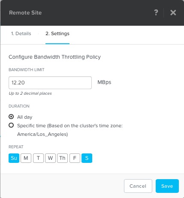This screenshot has height=198, width=184.
Task: Toggle the T repeat day
Action: pos(38,158)
